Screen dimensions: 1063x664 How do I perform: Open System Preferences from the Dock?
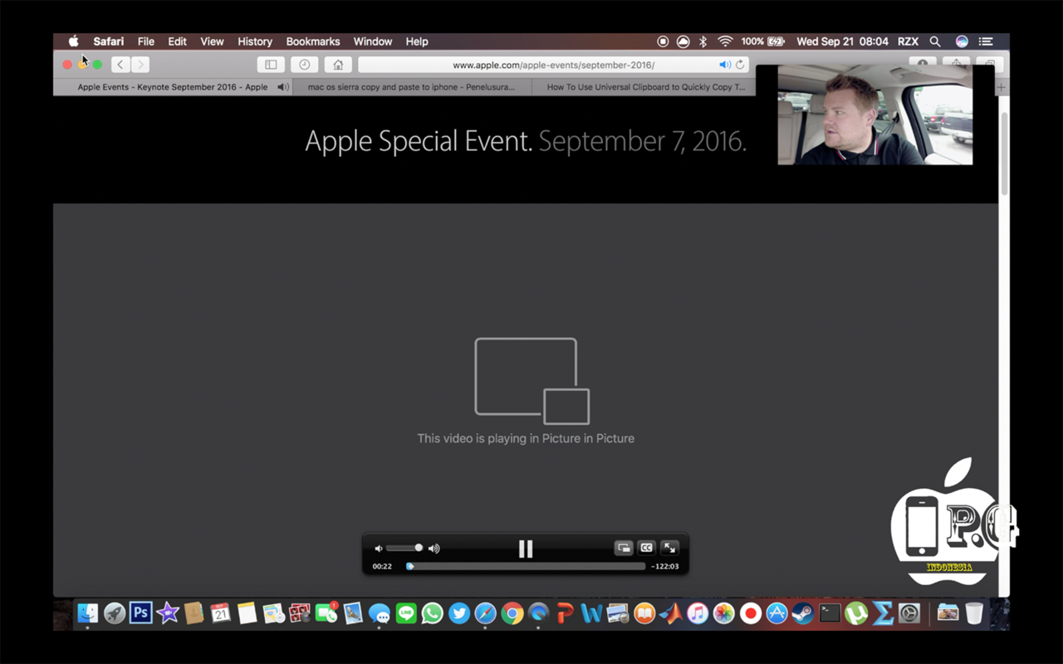[909, 613]
